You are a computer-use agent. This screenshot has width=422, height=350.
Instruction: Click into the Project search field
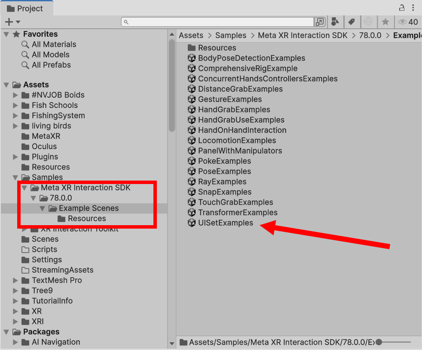pos(218,22)
